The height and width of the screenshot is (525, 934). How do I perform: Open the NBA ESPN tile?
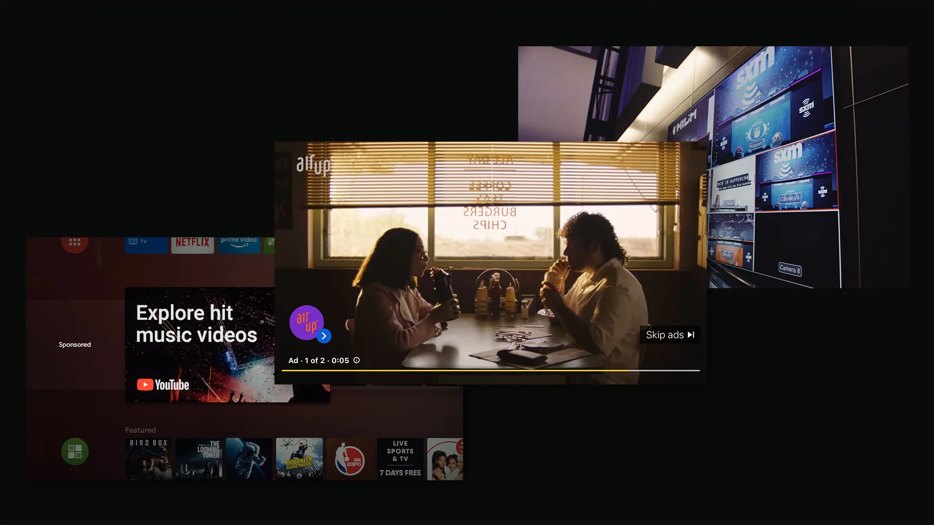pos(350,459)
